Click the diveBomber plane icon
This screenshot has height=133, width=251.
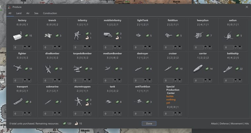click(x=48, y=69)
